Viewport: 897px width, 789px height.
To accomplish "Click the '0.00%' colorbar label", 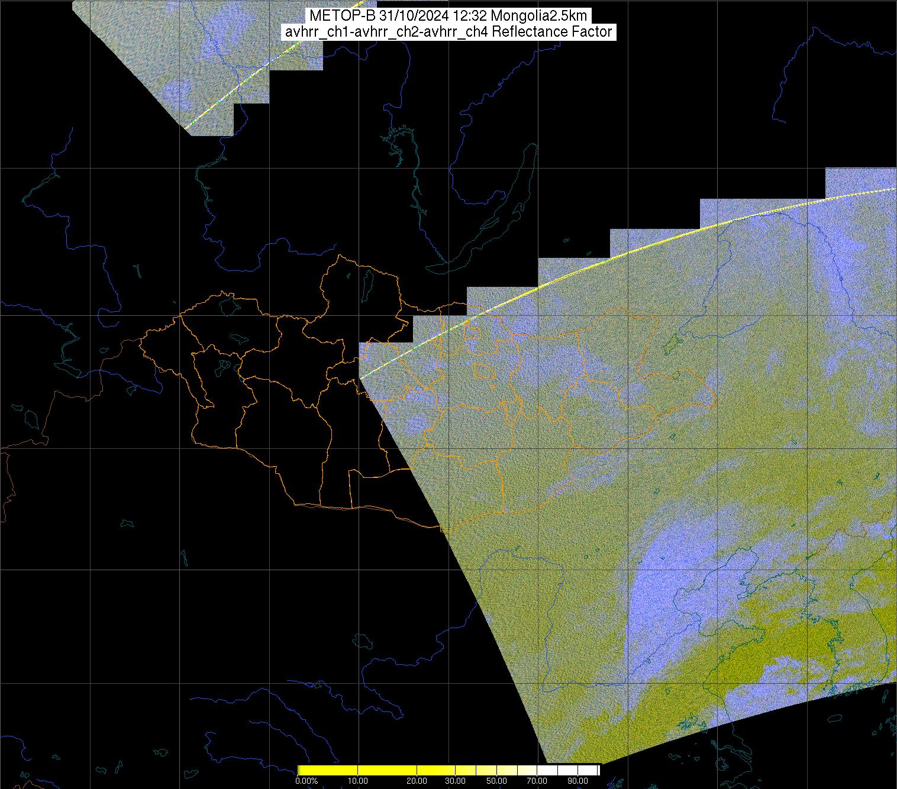I will (306, 781).
